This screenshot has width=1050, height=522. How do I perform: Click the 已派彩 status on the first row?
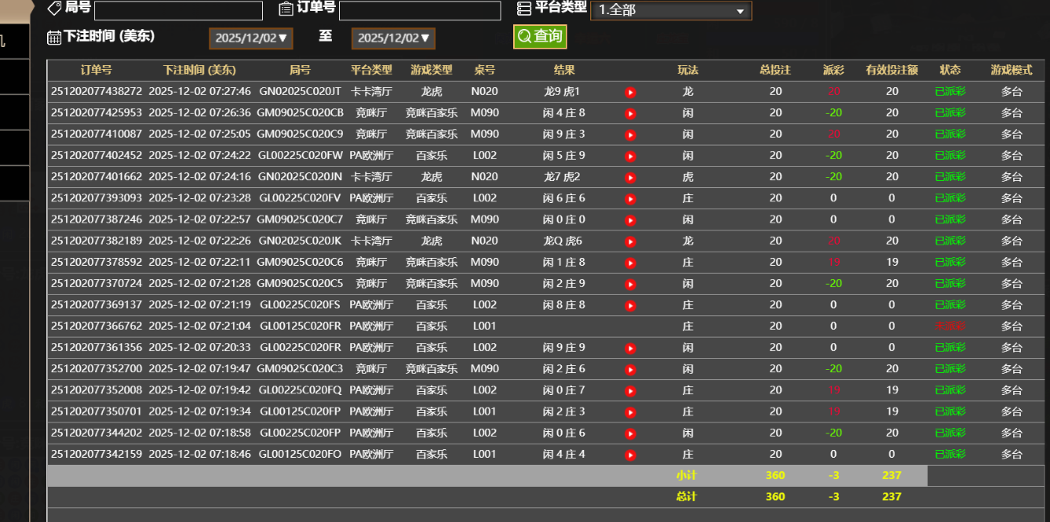coord(950,92)
